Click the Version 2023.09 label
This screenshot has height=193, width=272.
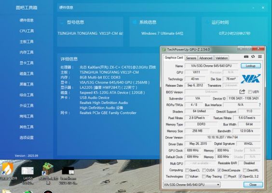pyautogui.click(x=27, y=156)
